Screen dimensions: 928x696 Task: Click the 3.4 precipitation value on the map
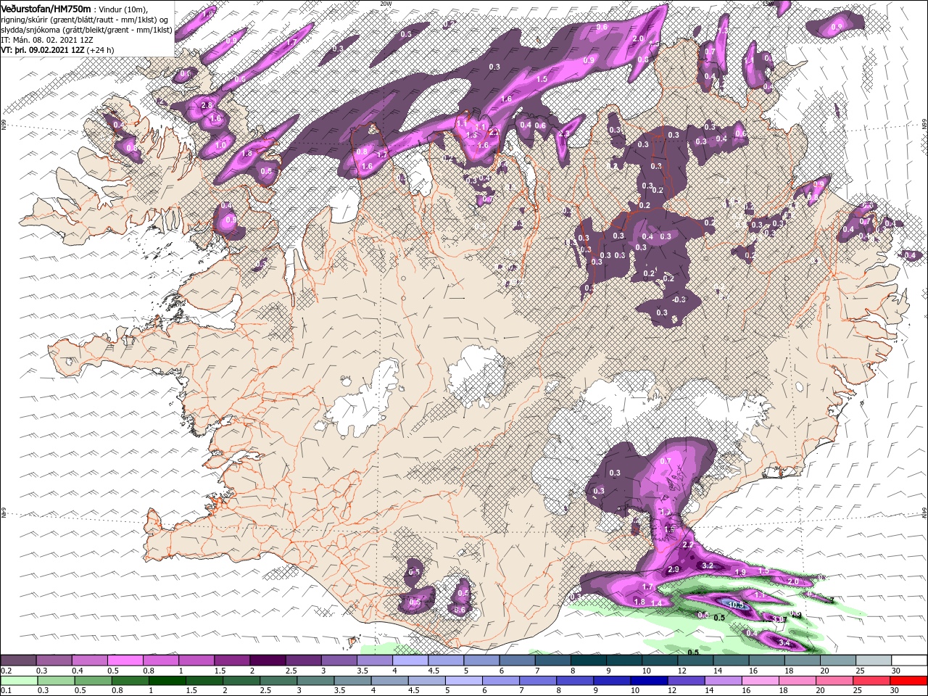tap(784, 642)
